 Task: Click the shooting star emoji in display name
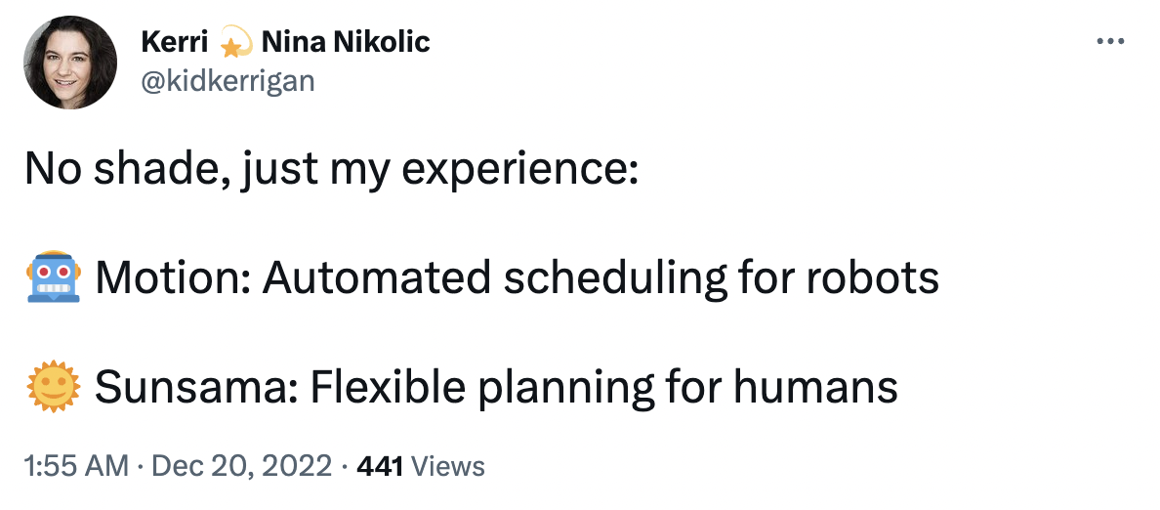[234, 44]
